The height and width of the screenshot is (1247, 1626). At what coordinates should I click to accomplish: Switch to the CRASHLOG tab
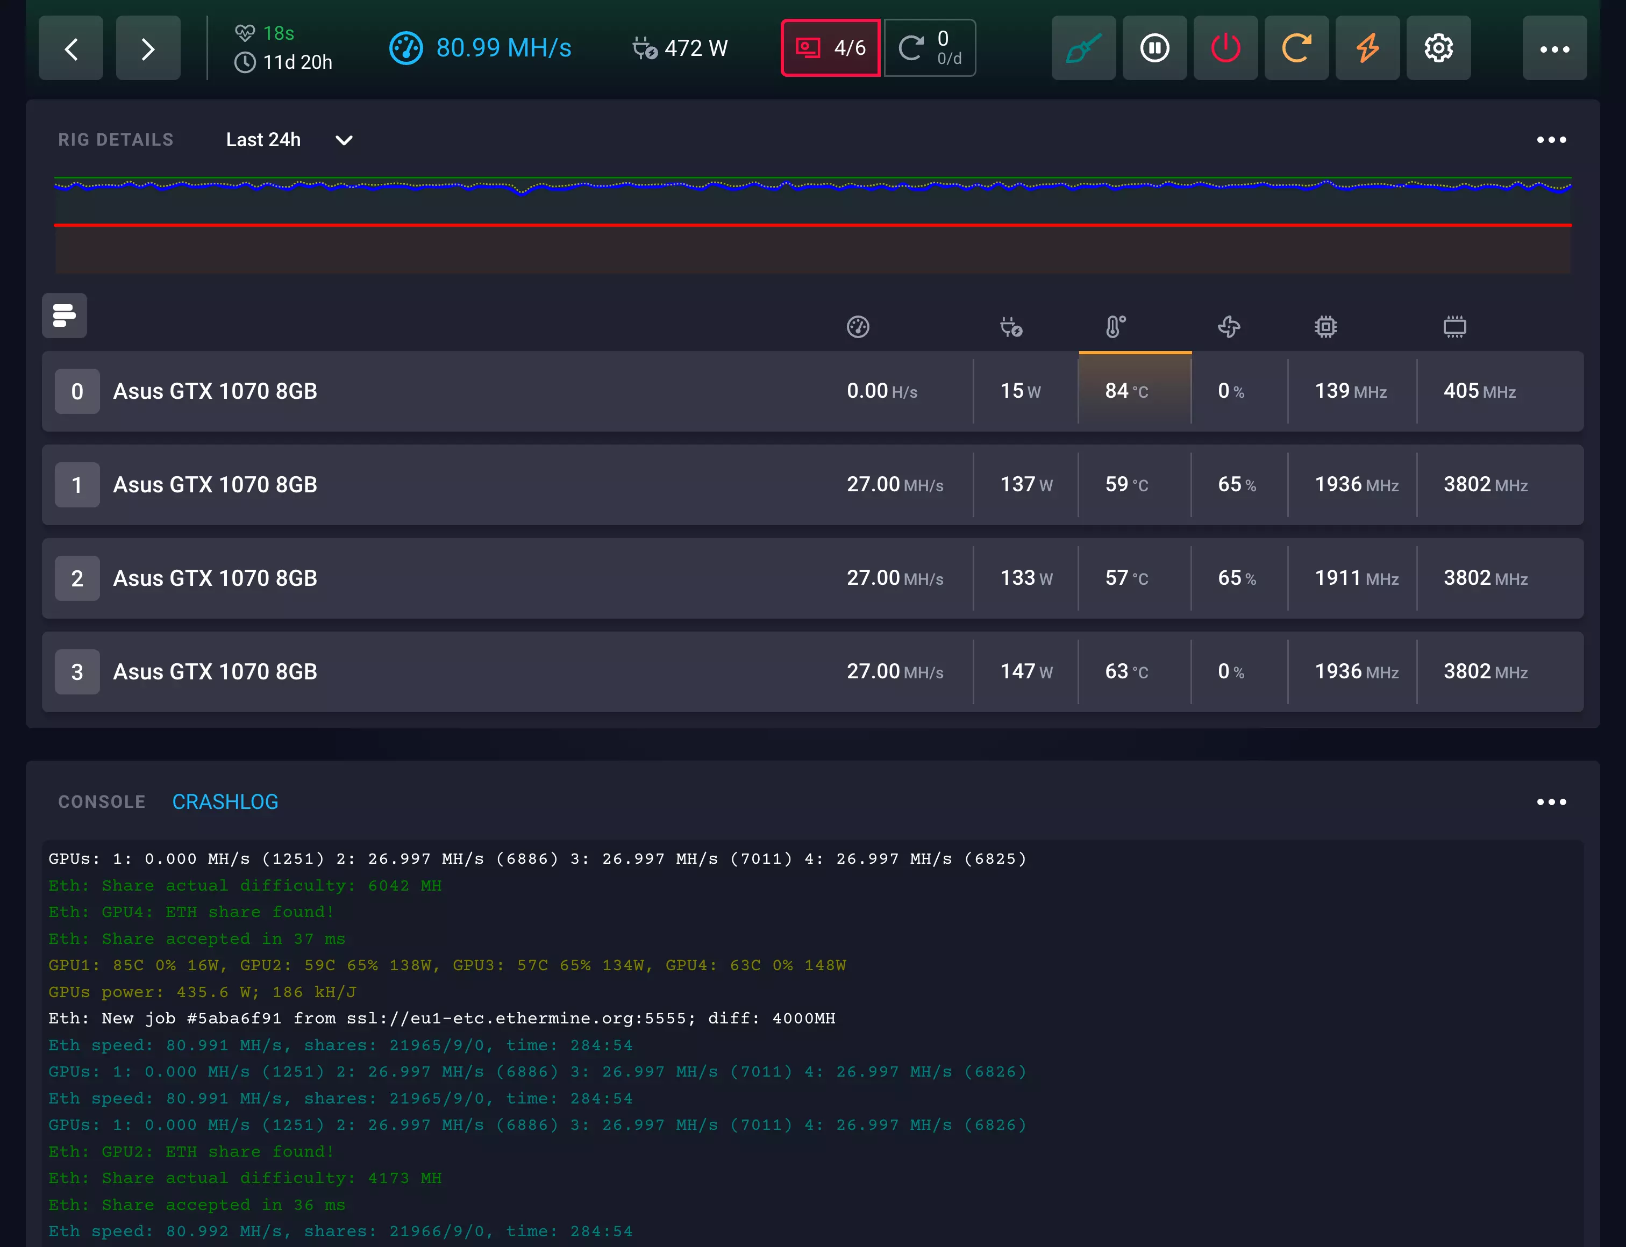pyautogui.click(x=225, y=801)
